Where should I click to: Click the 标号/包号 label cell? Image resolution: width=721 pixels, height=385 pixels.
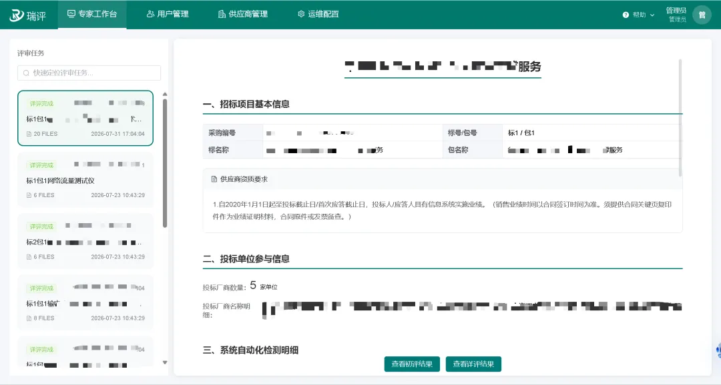coord(472,133)
